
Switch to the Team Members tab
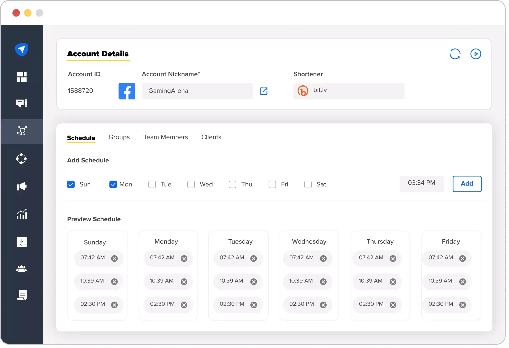coord(166,137)
